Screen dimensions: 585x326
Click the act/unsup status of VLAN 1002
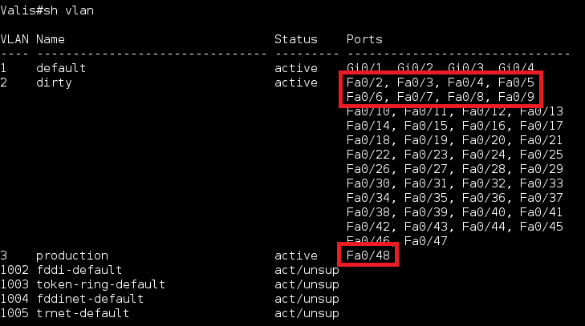coord(307,270)
